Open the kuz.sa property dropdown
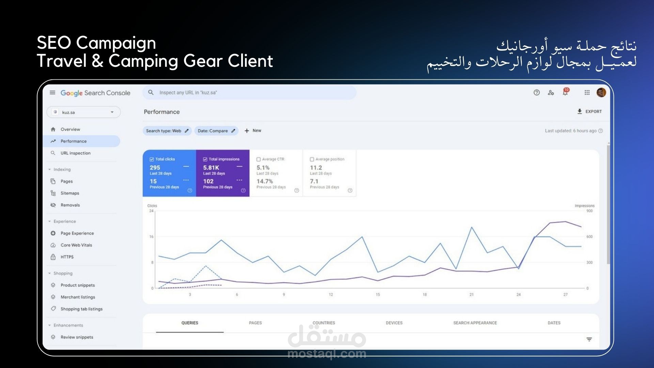Viewport: 654px width, 368px height. tap(84, 112)
